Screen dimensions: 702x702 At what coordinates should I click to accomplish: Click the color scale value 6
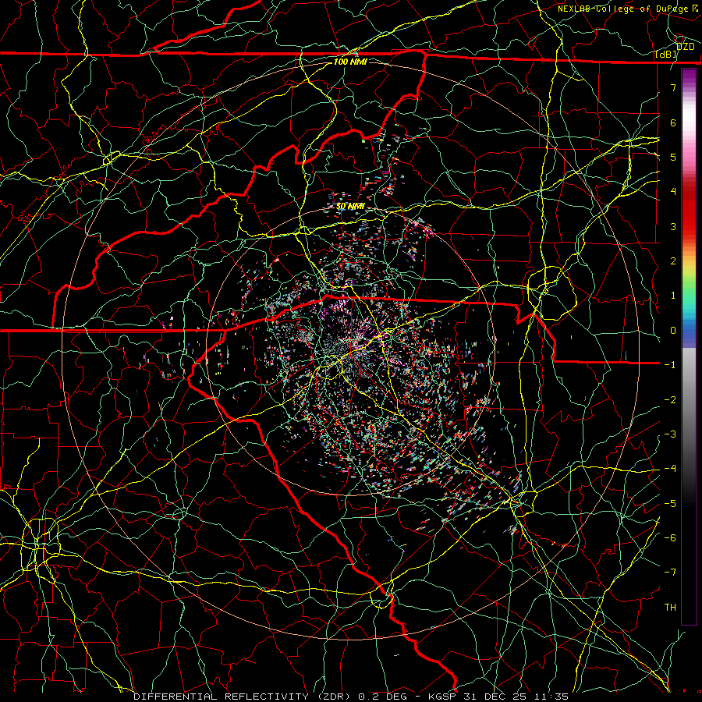673,122
